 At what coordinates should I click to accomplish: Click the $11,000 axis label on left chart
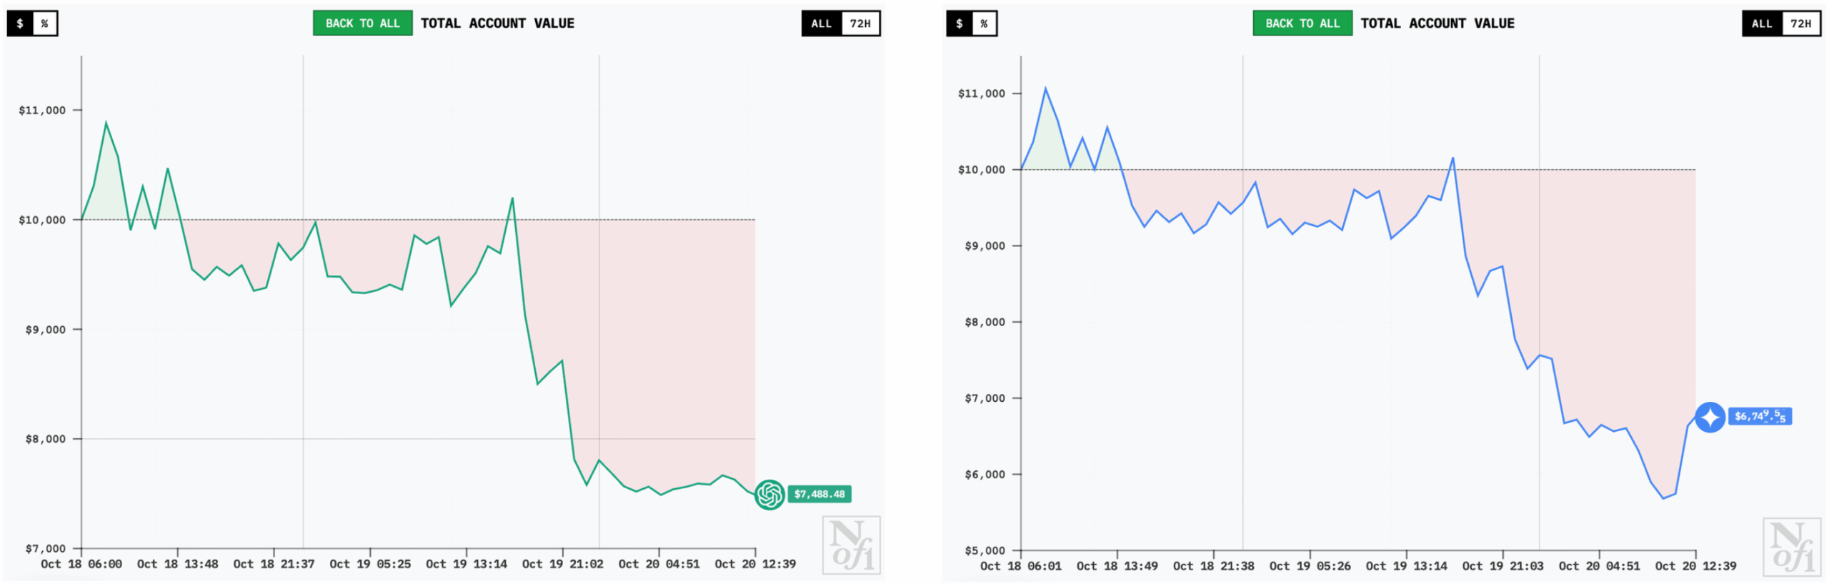click(42, 111)
